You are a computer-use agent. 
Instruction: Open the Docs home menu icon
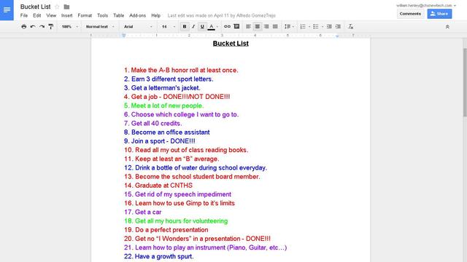(7, 9)
